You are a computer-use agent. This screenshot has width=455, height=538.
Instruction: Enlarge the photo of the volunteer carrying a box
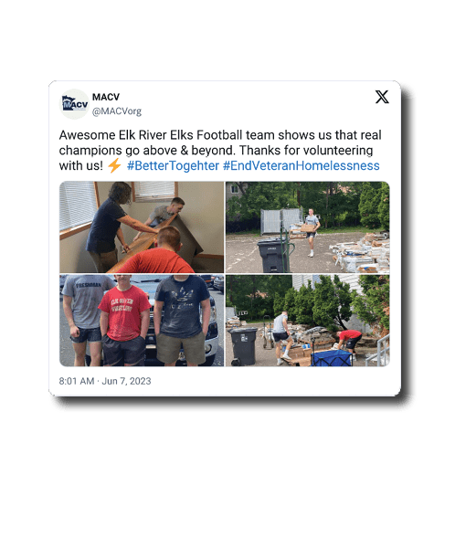(308, 227)
